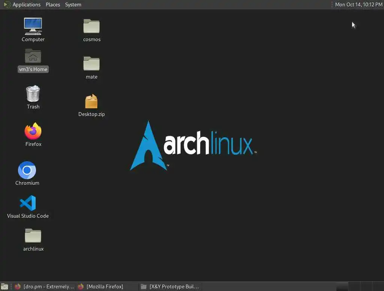
Task: Restore the Mozilla Firefox taskbar window
Action: click(107, 287)
